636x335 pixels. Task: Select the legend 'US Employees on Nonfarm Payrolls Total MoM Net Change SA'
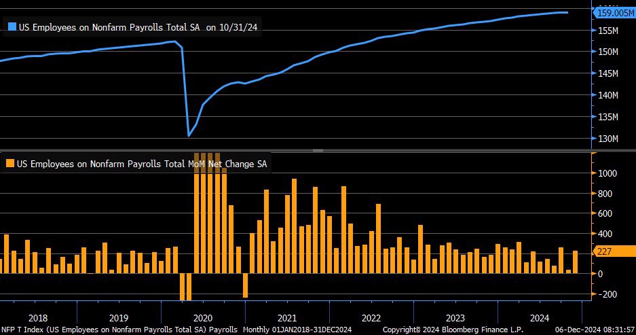[142, 164]
